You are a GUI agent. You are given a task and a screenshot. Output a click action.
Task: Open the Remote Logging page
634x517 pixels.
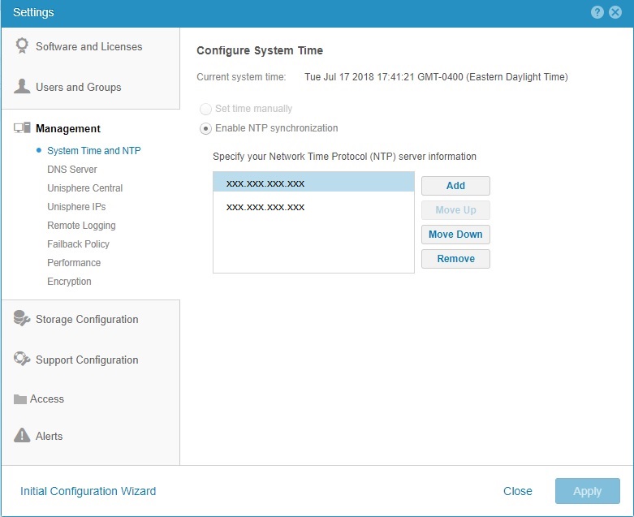(81, 226)
